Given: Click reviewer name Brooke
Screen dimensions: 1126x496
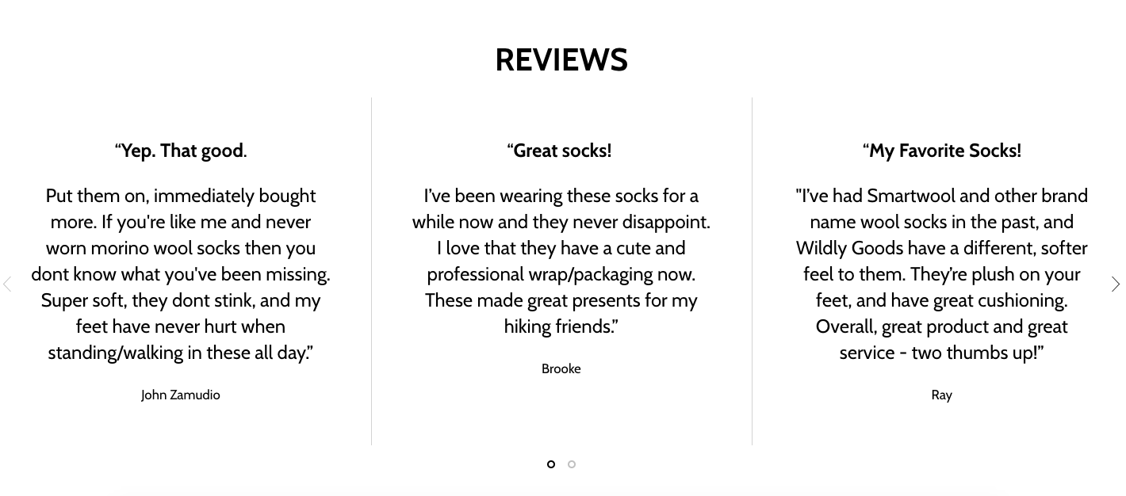Looking at the screenshot, I should pos(561,368).
